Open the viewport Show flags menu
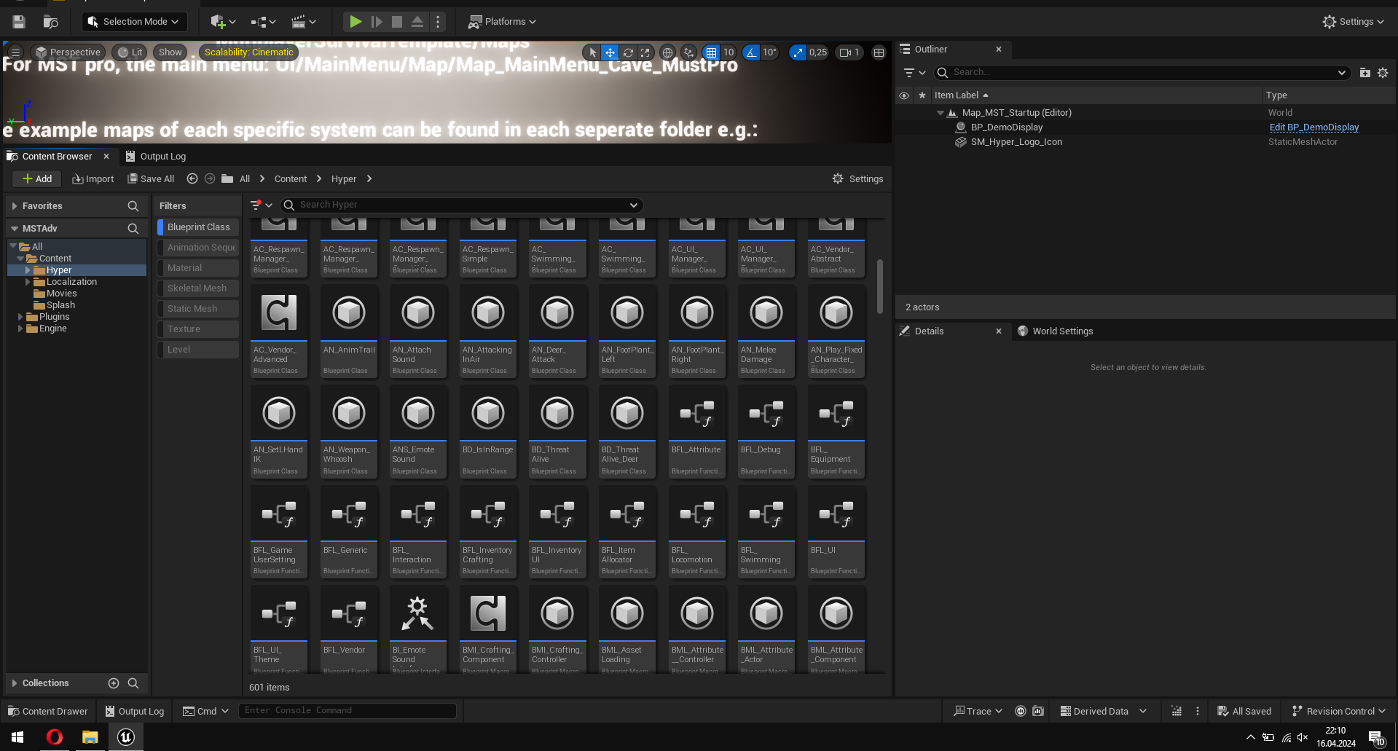This screenshot has width=1398, height=751. coord(170,52)
